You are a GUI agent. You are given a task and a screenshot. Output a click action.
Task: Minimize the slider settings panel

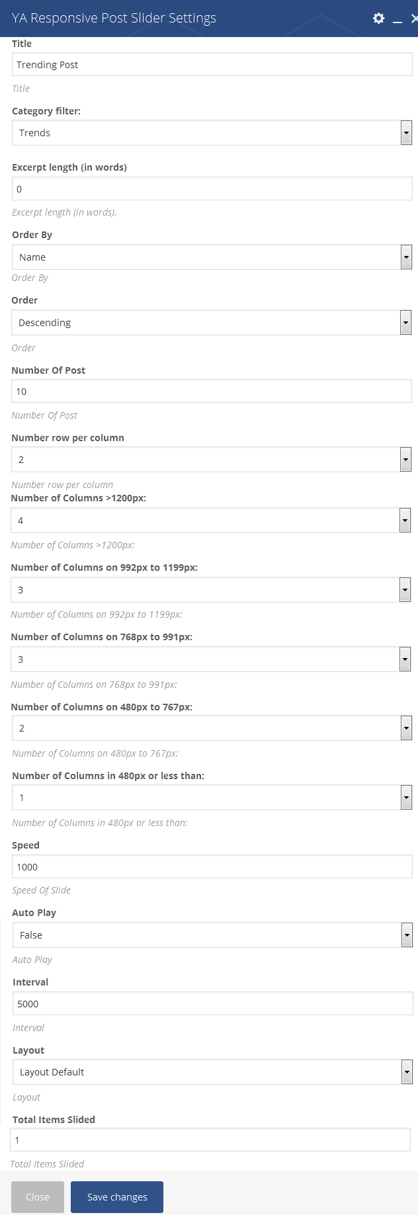pos(397,19)
